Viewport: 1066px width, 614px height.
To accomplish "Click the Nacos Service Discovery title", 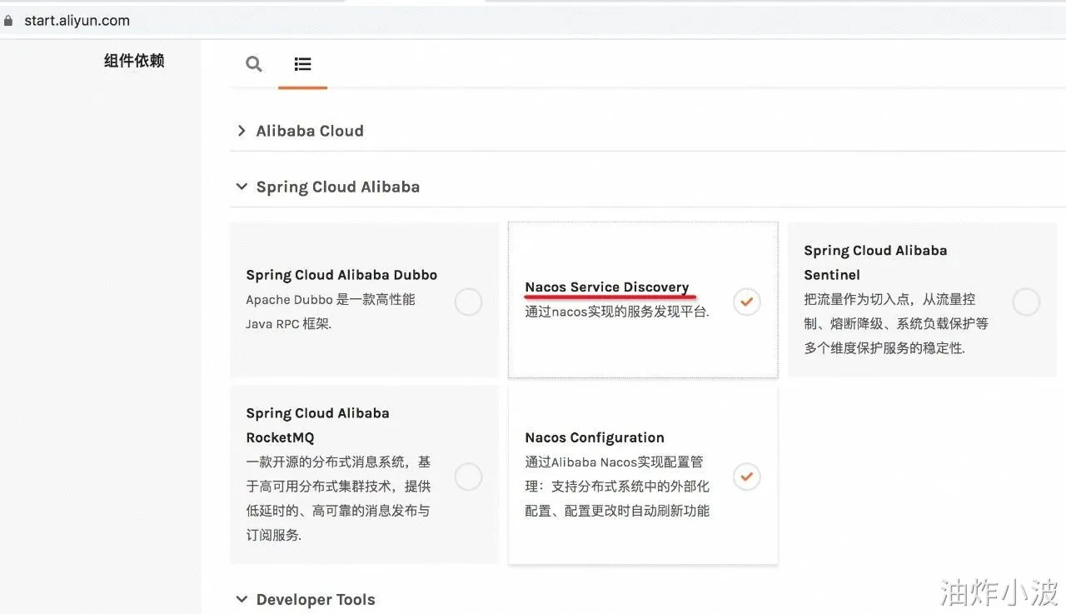I will [x=606, y=287].
